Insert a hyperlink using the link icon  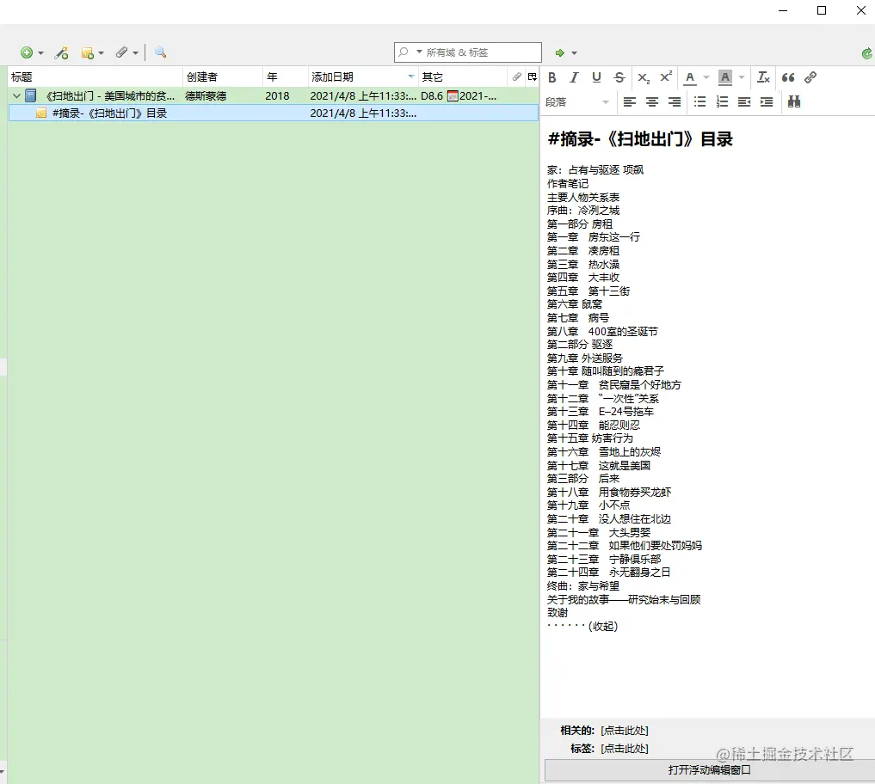tap(810, 77)
